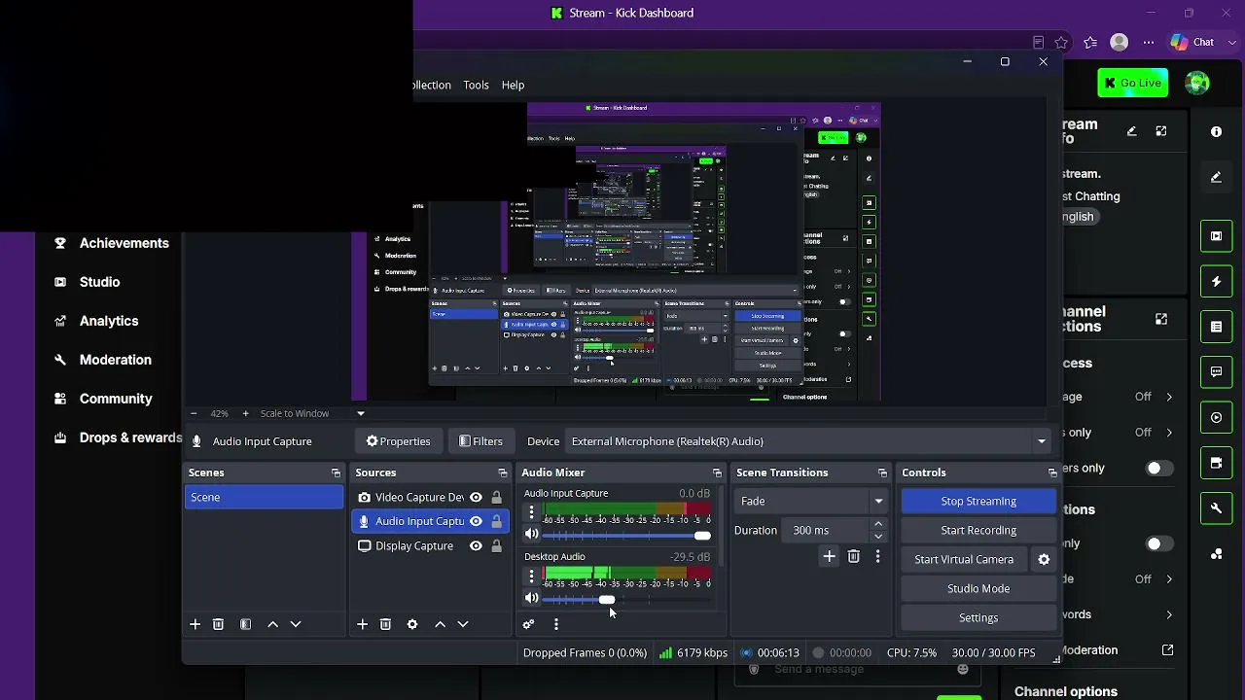
Task: Lock the Video Capture Device source
Action: click(x=496, y=497)
